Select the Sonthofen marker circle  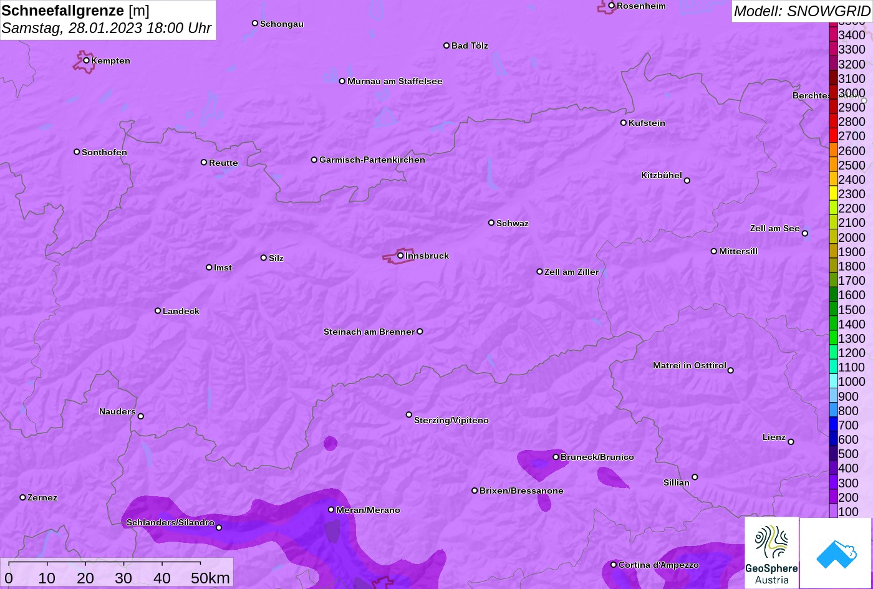click(x=77, y=152)
